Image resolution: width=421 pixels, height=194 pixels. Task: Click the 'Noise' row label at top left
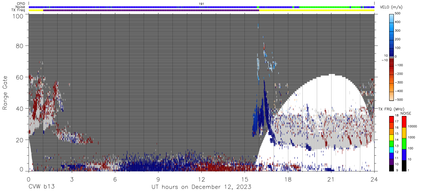pyautogui.click(x=20, y=7)
